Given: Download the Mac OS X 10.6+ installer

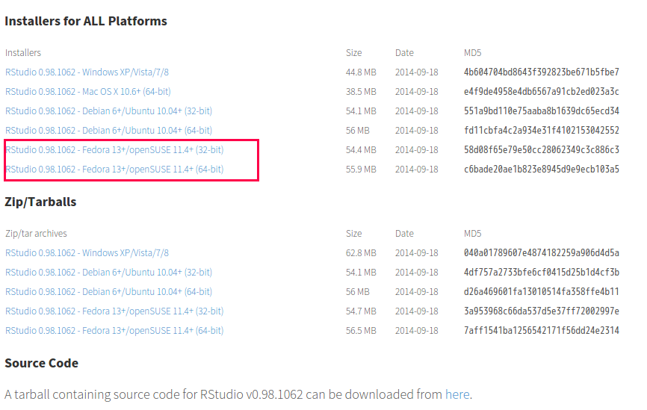Looking at the screenshot, I should tap(88, 92).
